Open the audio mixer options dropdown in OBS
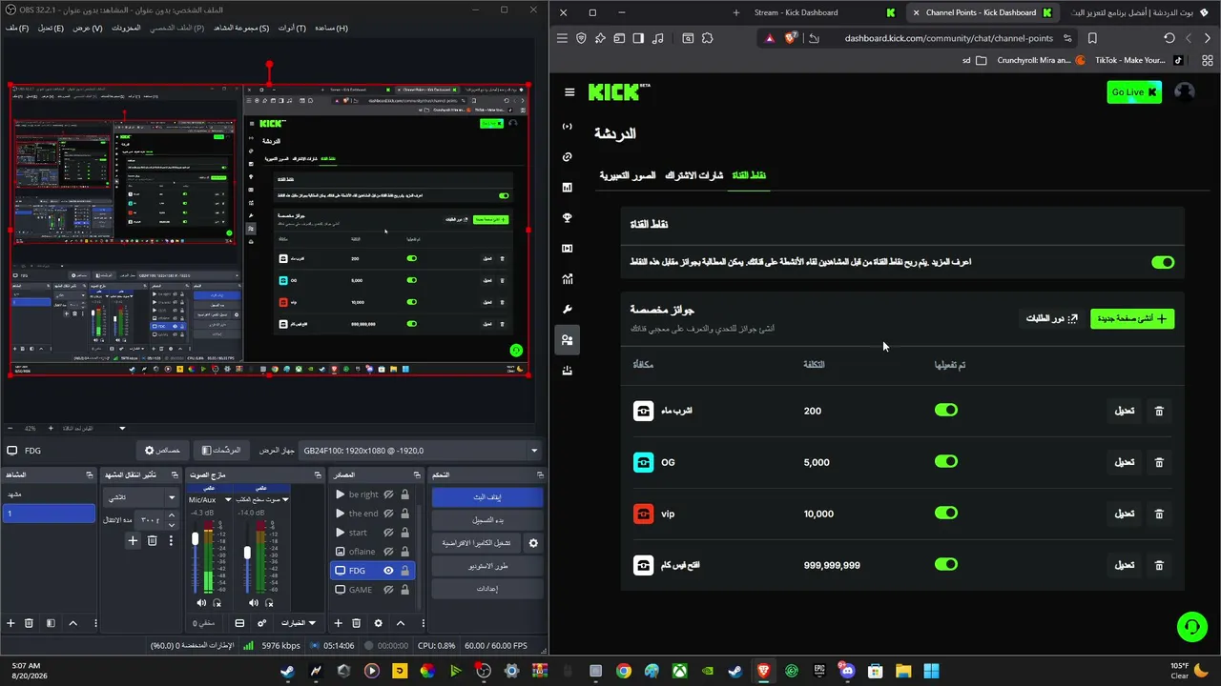This screenshot has width=1221, height=686. [299, 623]
